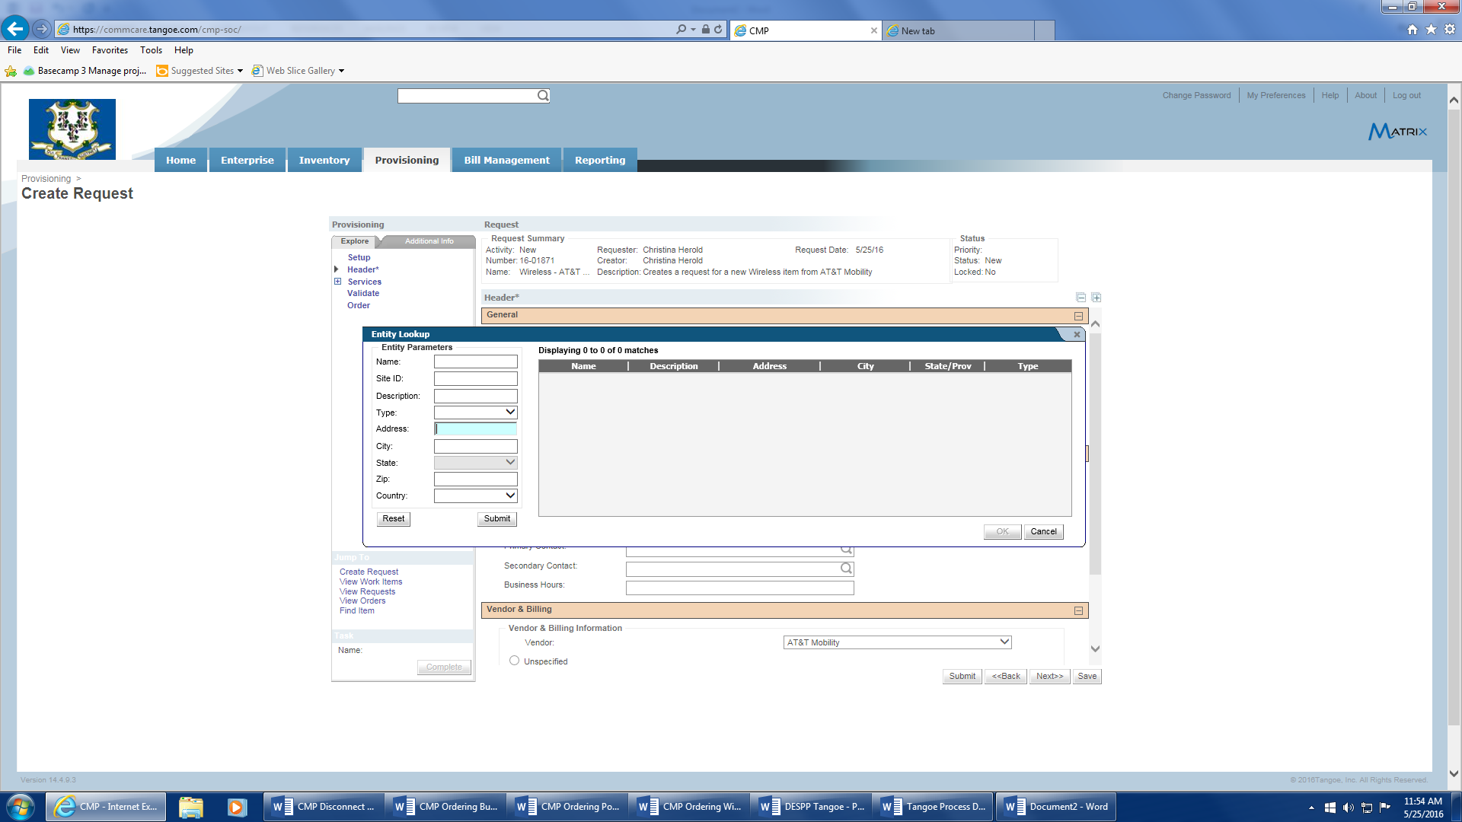1462x822 pixels.
Task: Click expand-all plus icon beside Header section
Action: click(1096, 298)
